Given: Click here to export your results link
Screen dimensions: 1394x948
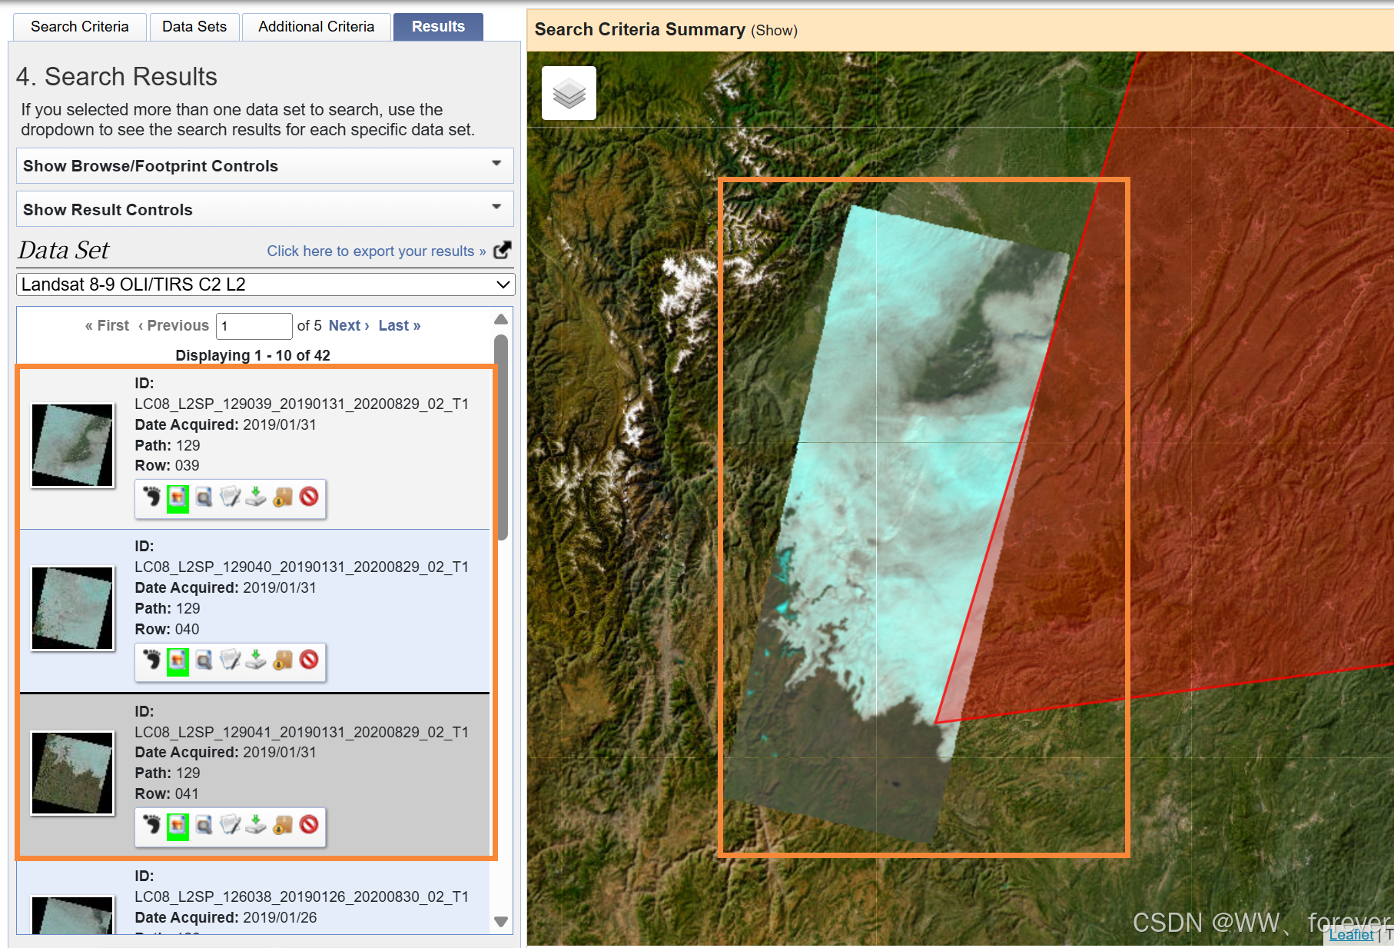Looking at the screenshot, I should click(x=377, y=251).
